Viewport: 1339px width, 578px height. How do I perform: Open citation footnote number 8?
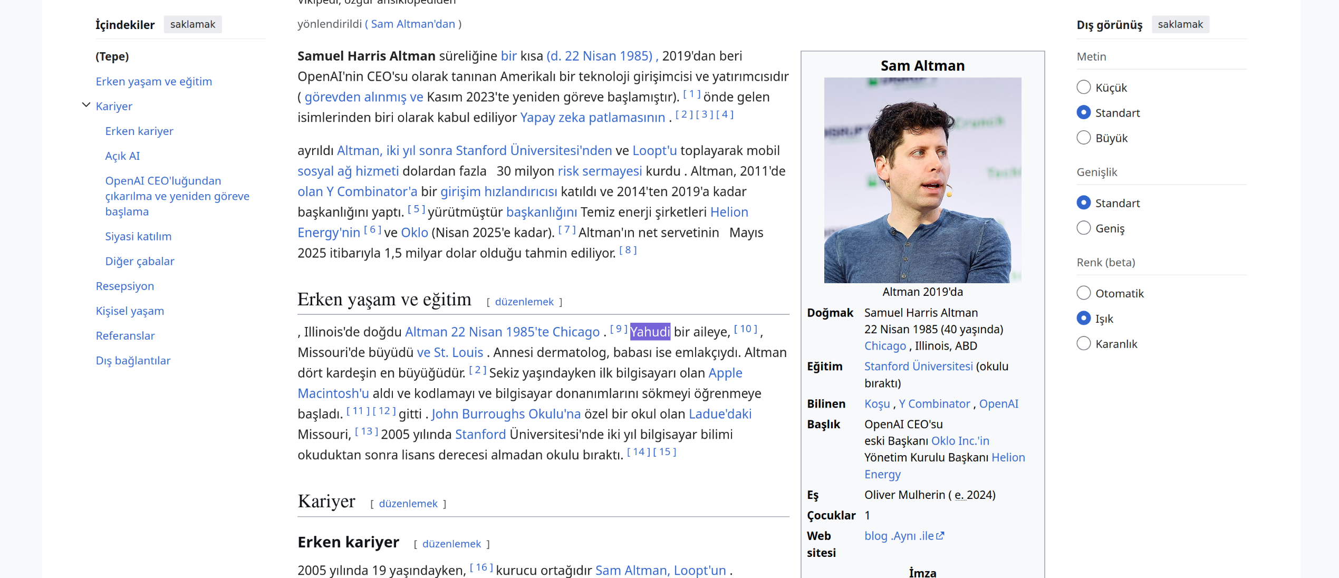pos(628,250)
